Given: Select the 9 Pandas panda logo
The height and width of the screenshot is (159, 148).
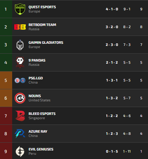Looking at the screenshot, I should (20, 62).
